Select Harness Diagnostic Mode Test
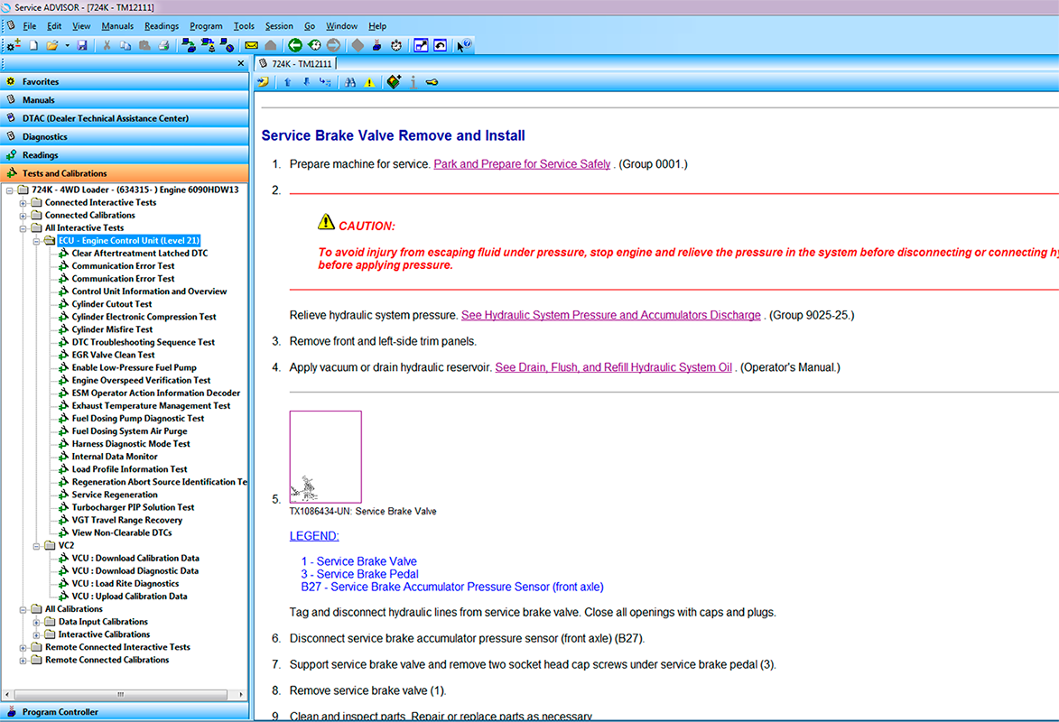1059x722 pixels. [x=130, y=444]
